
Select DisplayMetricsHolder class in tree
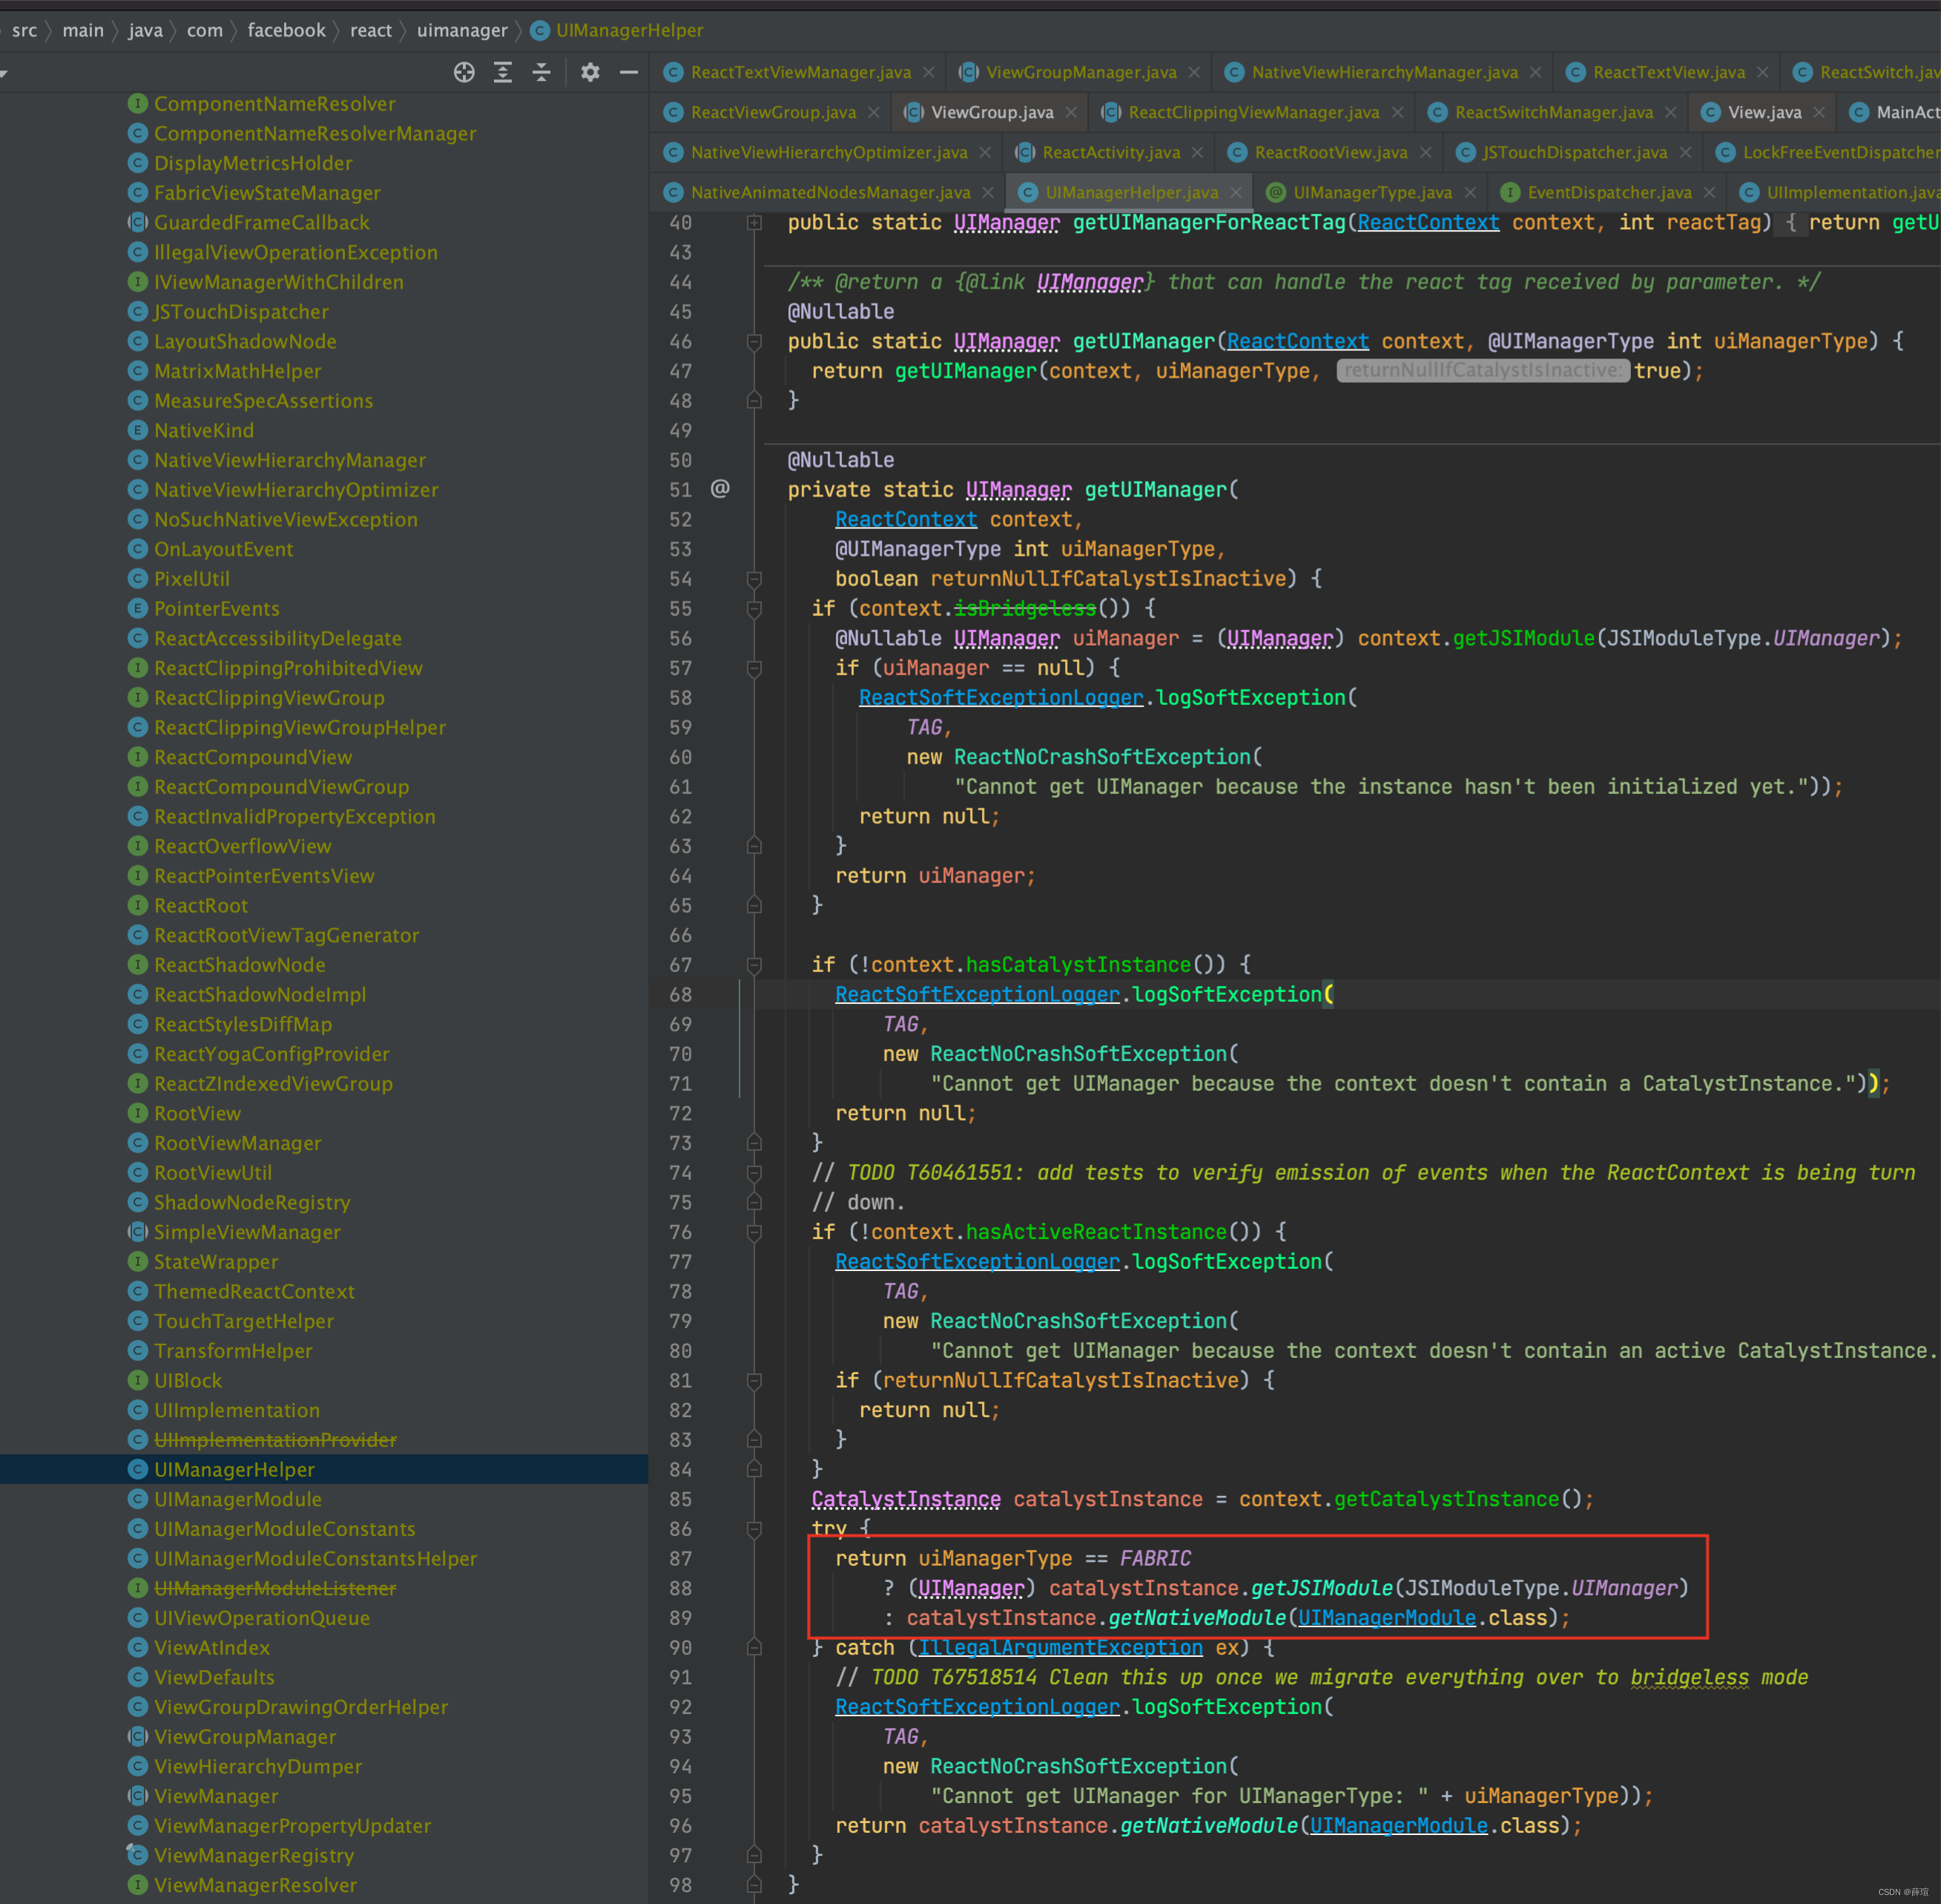tap(253, 163)
